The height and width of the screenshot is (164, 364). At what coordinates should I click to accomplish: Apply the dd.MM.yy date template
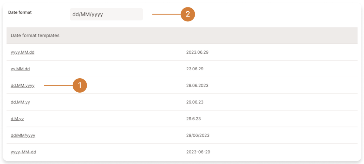[x=20, y=102]
